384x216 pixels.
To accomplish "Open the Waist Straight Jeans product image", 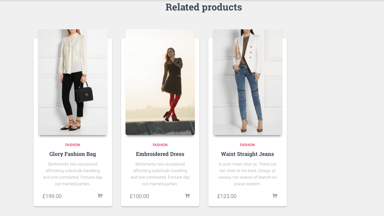I will pyautogui.click(x=247, y=82).
